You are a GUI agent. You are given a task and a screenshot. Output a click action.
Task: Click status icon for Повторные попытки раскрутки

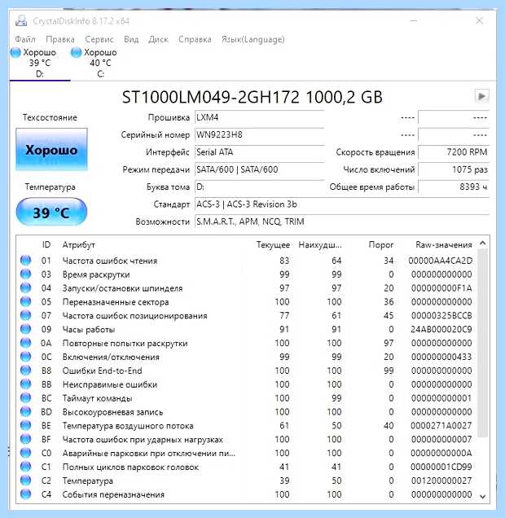tap(25, 343)
